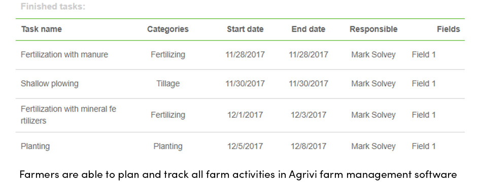
Task: Click the Fields column header
Action: (x=449, y=29)
